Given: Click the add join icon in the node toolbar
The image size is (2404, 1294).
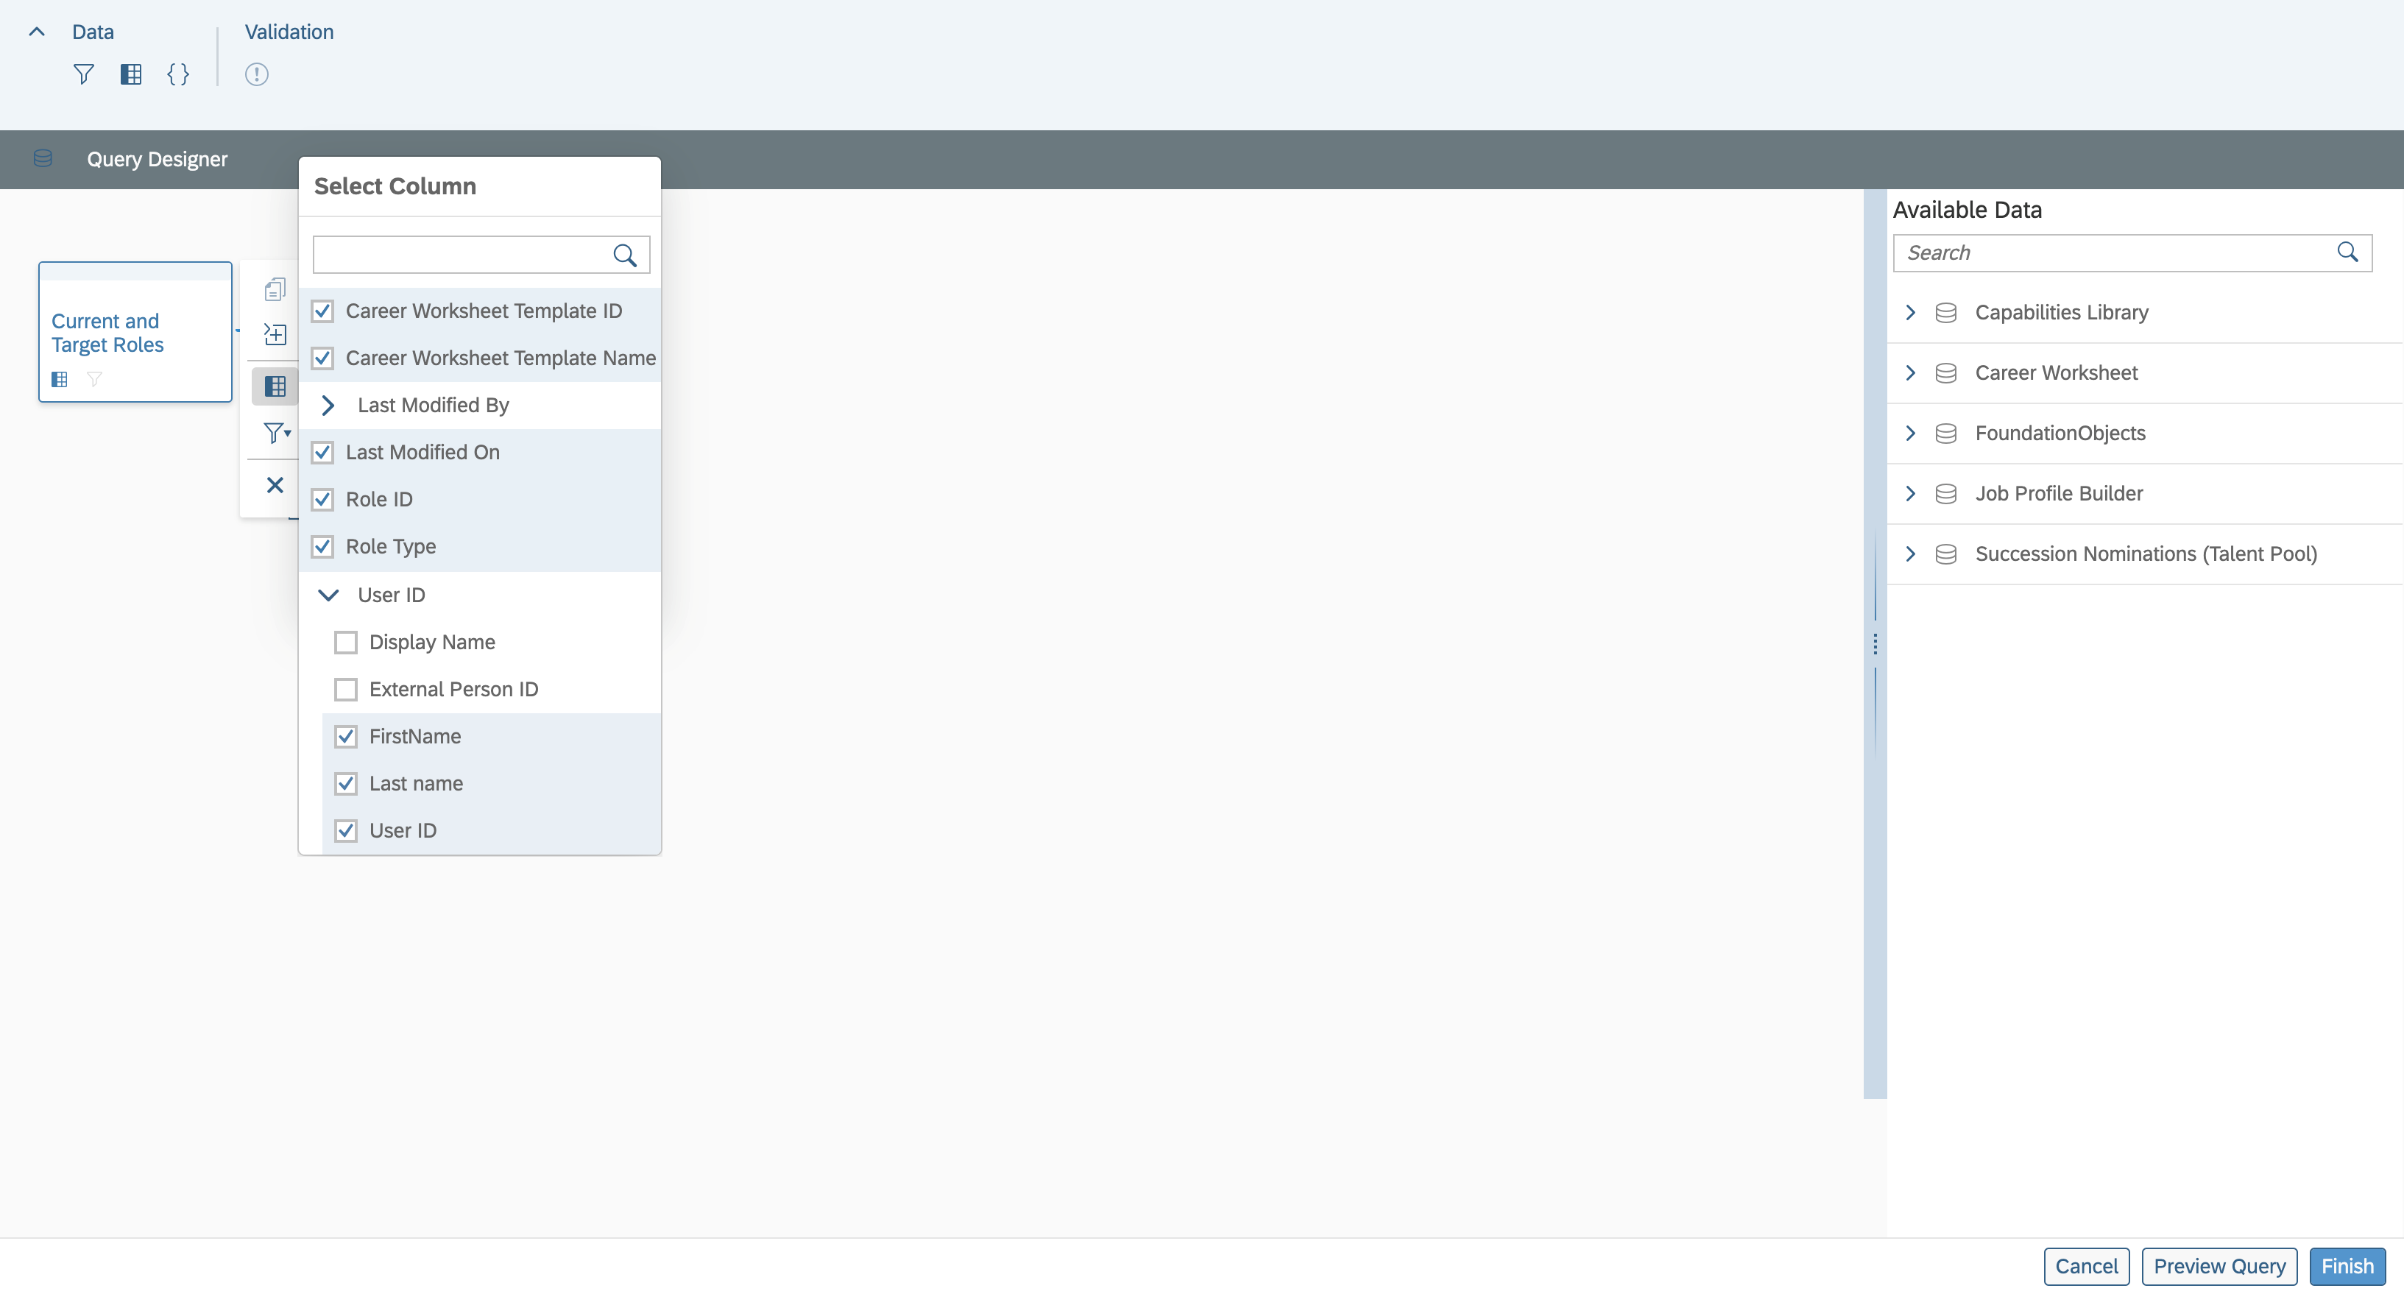Looking at the screenshot, I should coord(275,334).
